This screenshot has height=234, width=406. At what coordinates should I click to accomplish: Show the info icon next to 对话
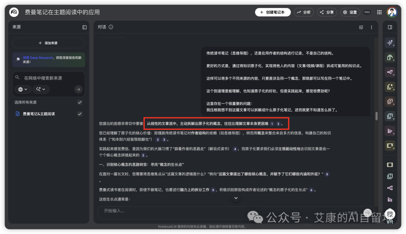pyautogui.click(x=111, y=27)
